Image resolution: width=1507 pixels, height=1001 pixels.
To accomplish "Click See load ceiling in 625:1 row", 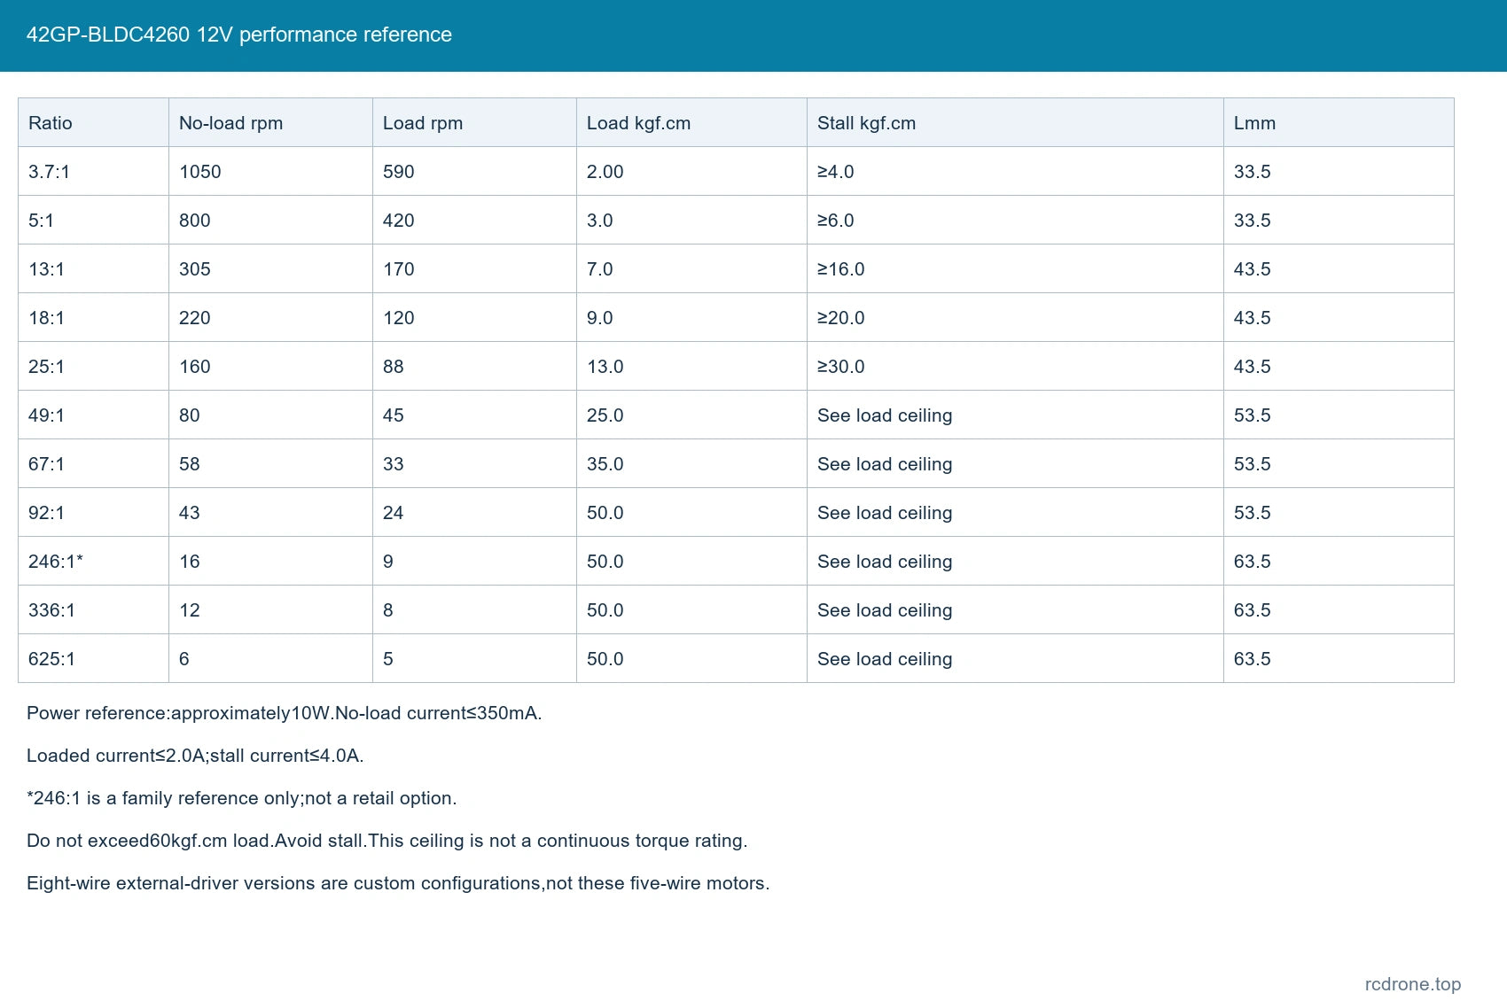I will click(885, 659).
